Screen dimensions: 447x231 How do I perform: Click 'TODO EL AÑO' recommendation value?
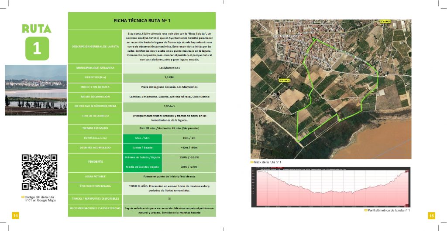tap(169, 188)
